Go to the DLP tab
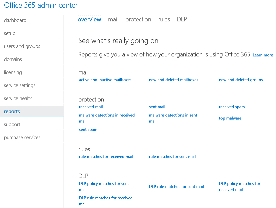Image resolution: width=276 pixels, height=208 pixels. click(x=182, y=19)
